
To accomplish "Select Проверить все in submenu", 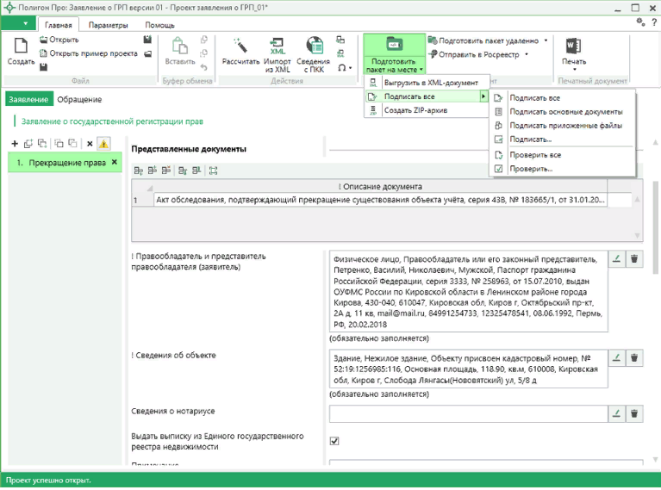I will (x=535, y=155).
